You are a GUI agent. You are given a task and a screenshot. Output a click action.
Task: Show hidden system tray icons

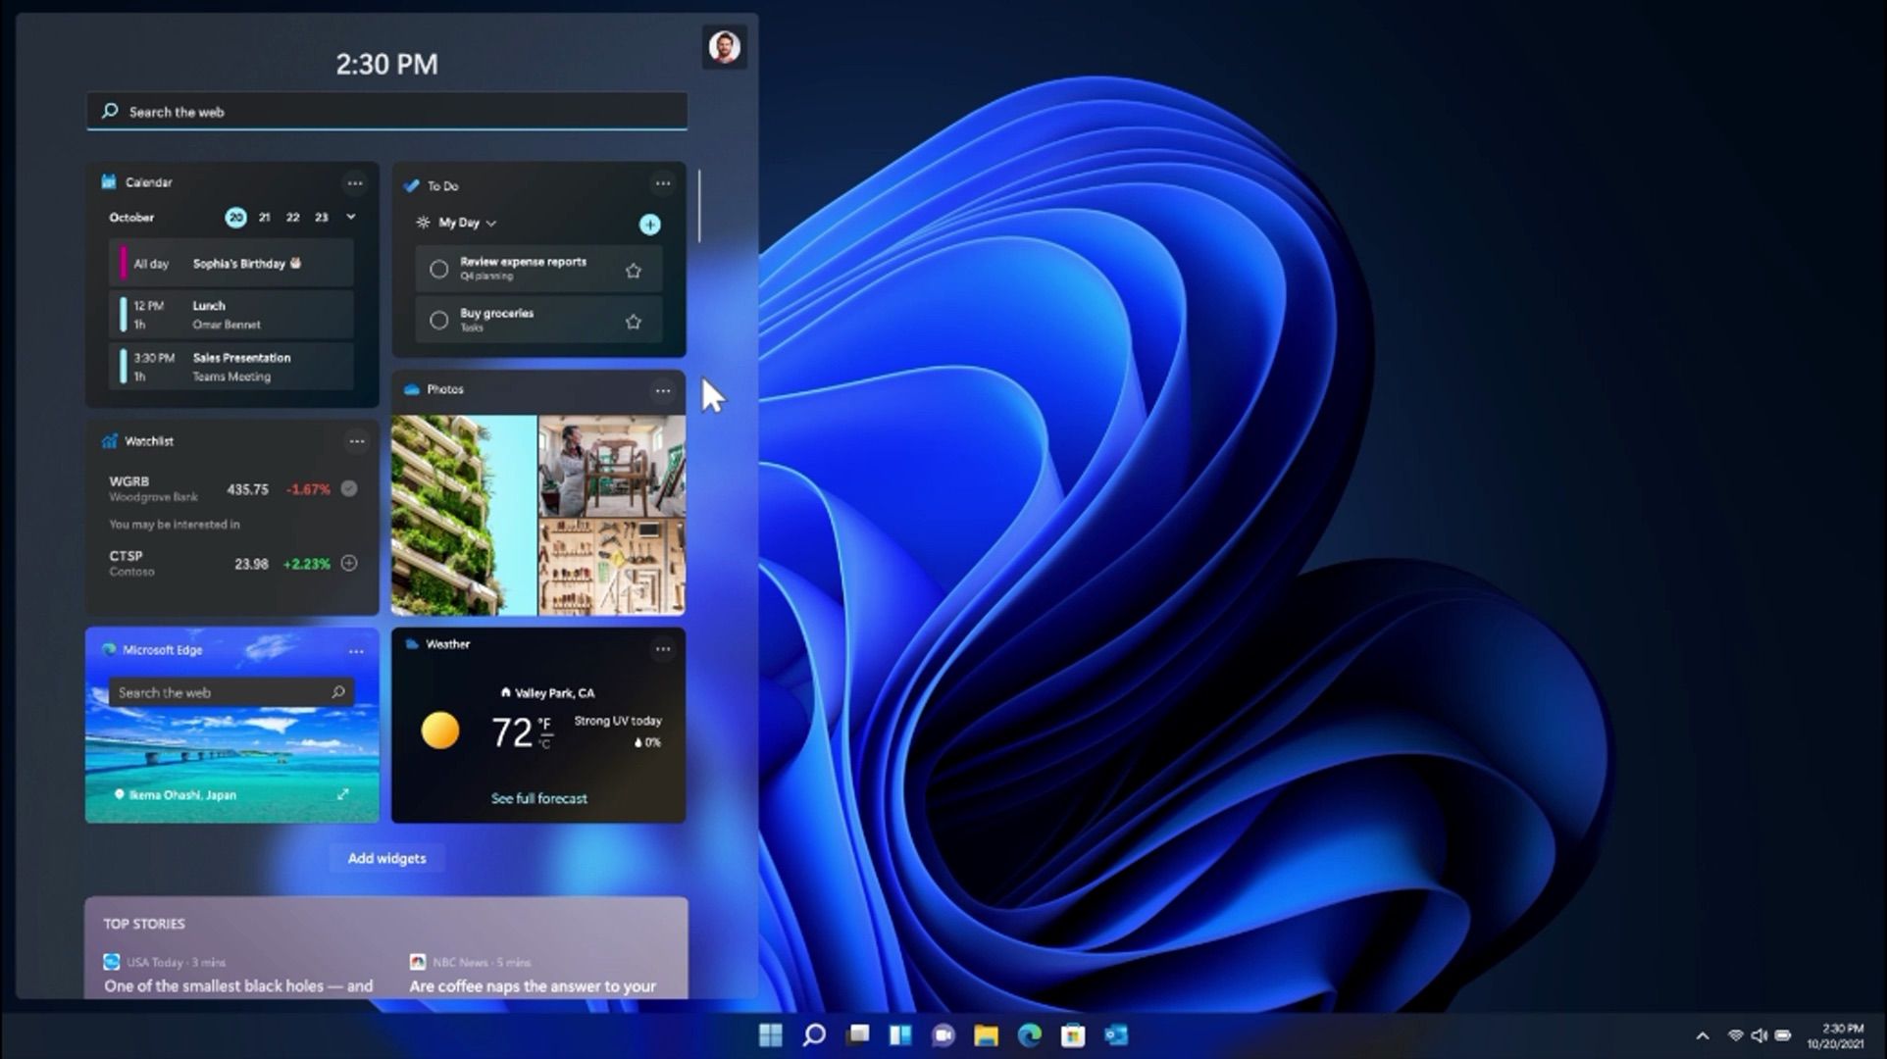[1703, 1035]
